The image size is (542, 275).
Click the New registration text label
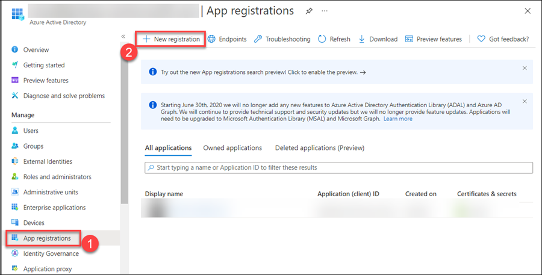176,39
